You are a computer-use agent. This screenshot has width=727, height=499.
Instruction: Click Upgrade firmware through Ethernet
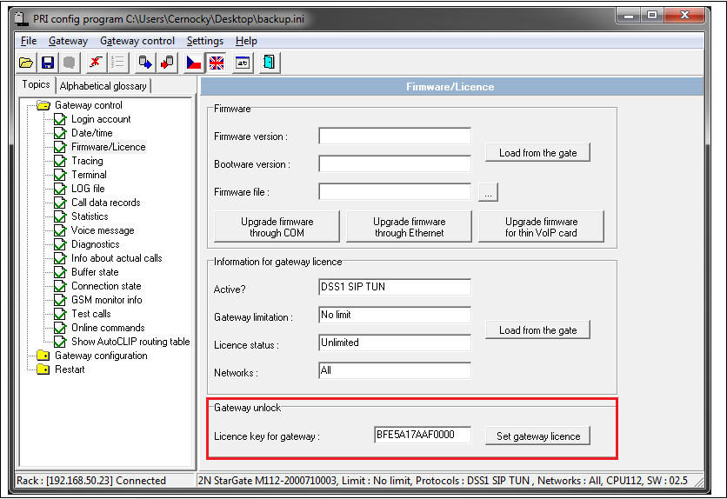click(409, 227)
